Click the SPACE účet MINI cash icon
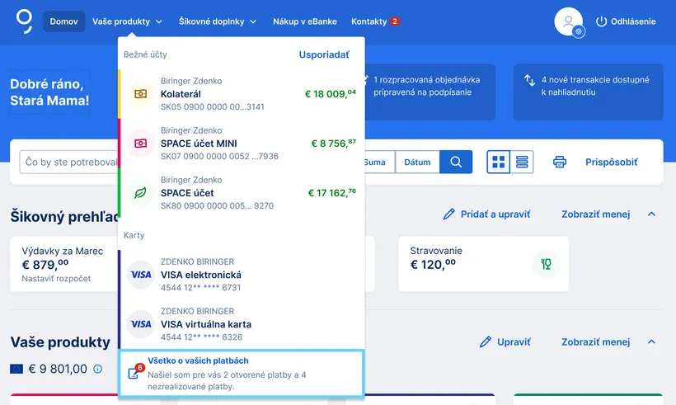 [x=140, y=144]
